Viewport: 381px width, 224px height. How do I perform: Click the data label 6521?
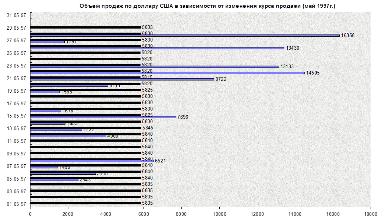click(x=160, y=161)
